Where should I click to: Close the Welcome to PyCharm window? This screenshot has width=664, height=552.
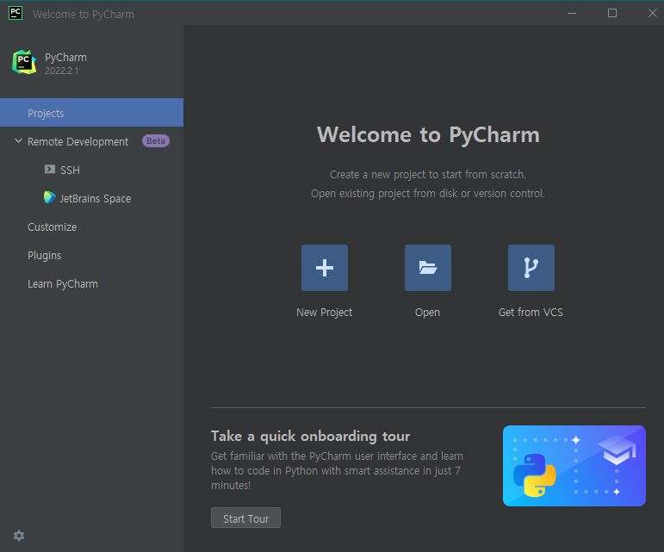tap(653, 13)
